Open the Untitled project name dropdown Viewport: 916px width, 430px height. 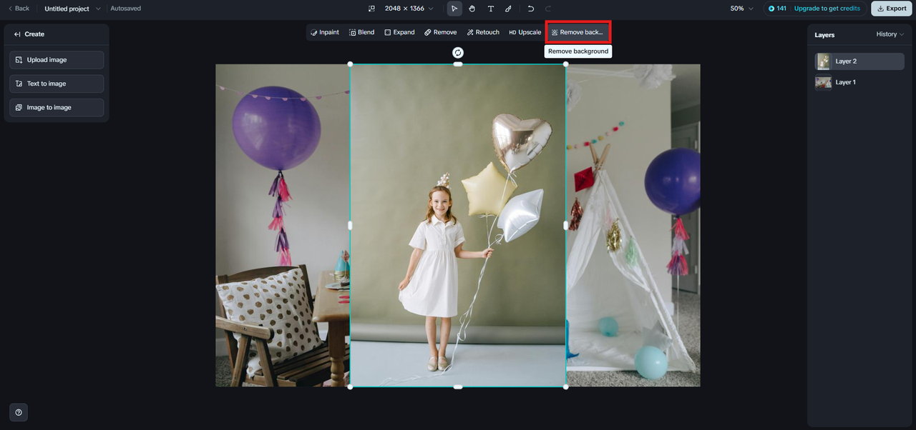point(72,9)
